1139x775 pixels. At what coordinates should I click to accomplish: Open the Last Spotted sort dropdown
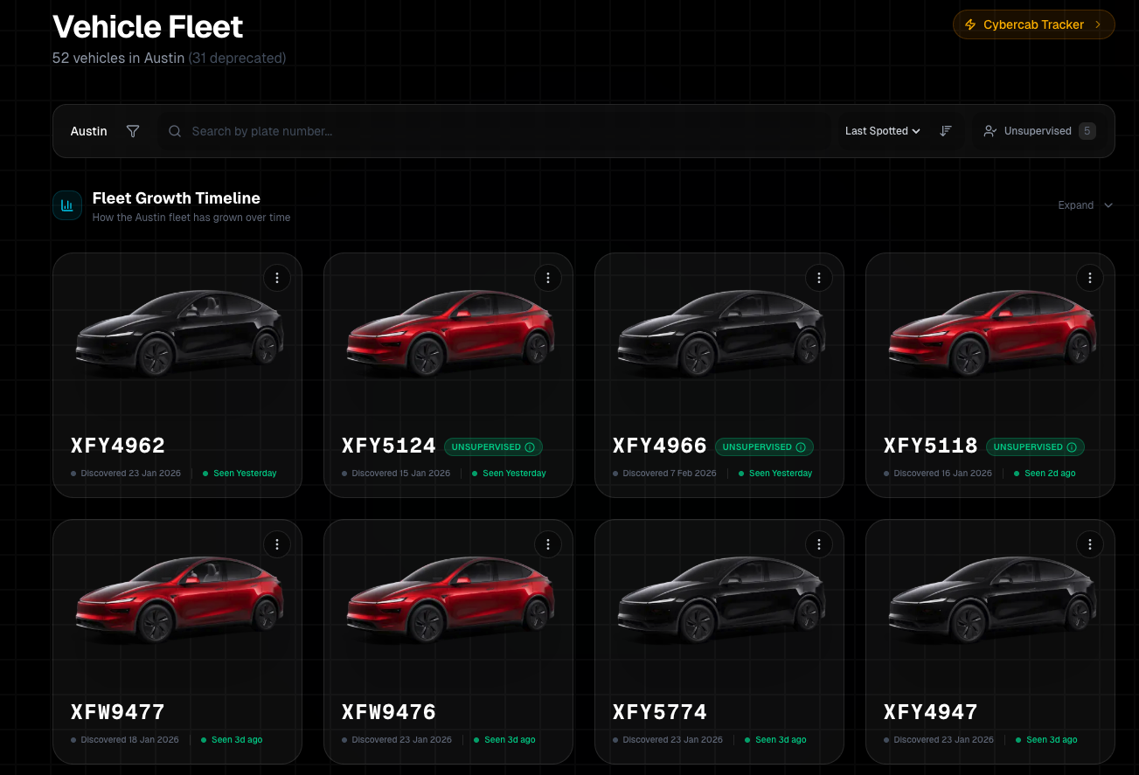882,131
